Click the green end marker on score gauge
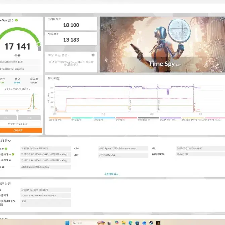Screen dimensions: 225x225 [39, 44]
